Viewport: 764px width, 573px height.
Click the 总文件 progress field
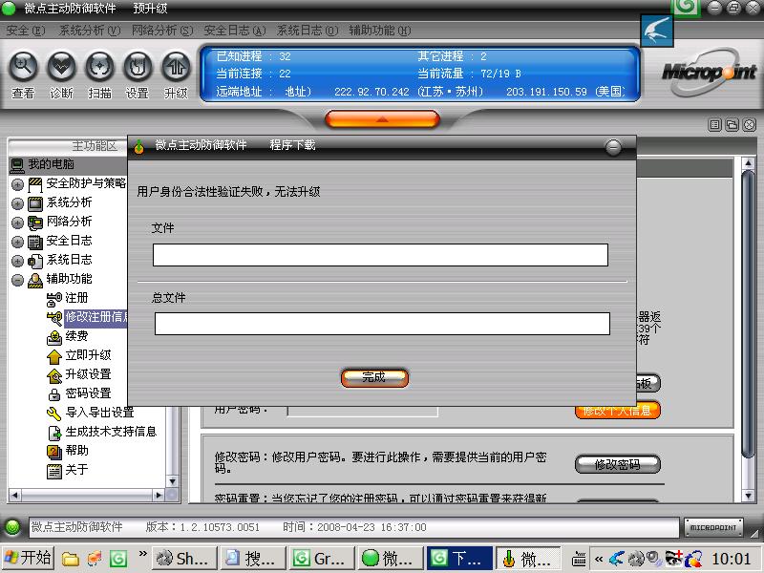382,324
